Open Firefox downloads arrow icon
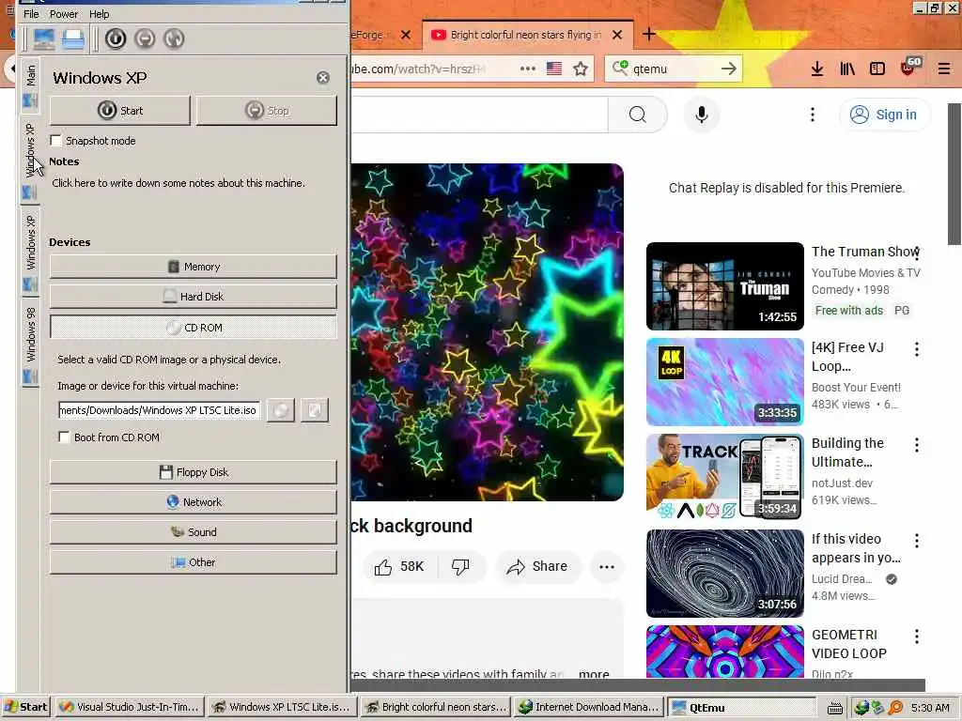Screen dimensions: 962x721 pyautogui.click(x=817, y=69)
